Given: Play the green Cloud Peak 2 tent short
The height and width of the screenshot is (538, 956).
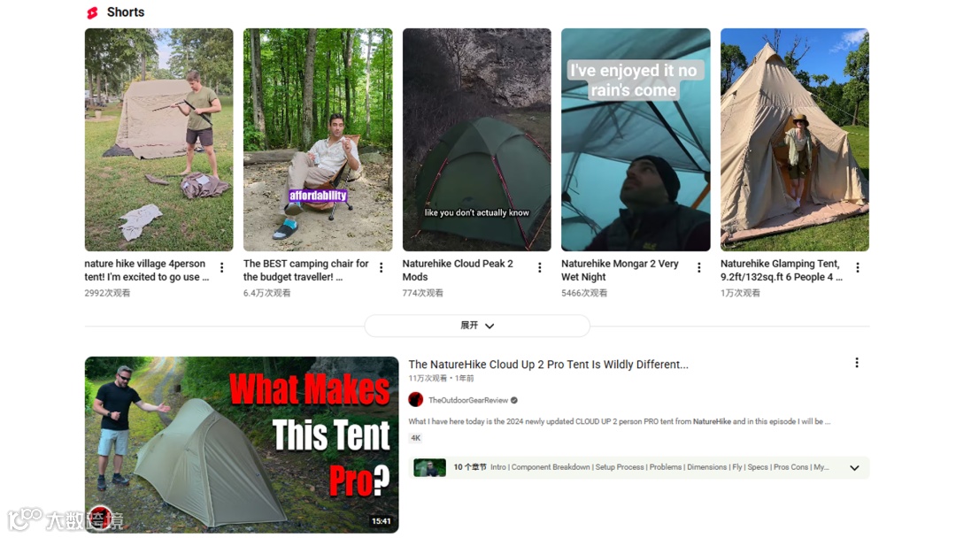Looking at the screenshot, I should point(477,140).
